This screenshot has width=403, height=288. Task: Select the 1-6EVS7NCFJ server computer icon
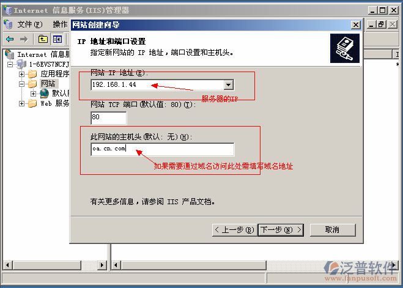pos(21,64)
